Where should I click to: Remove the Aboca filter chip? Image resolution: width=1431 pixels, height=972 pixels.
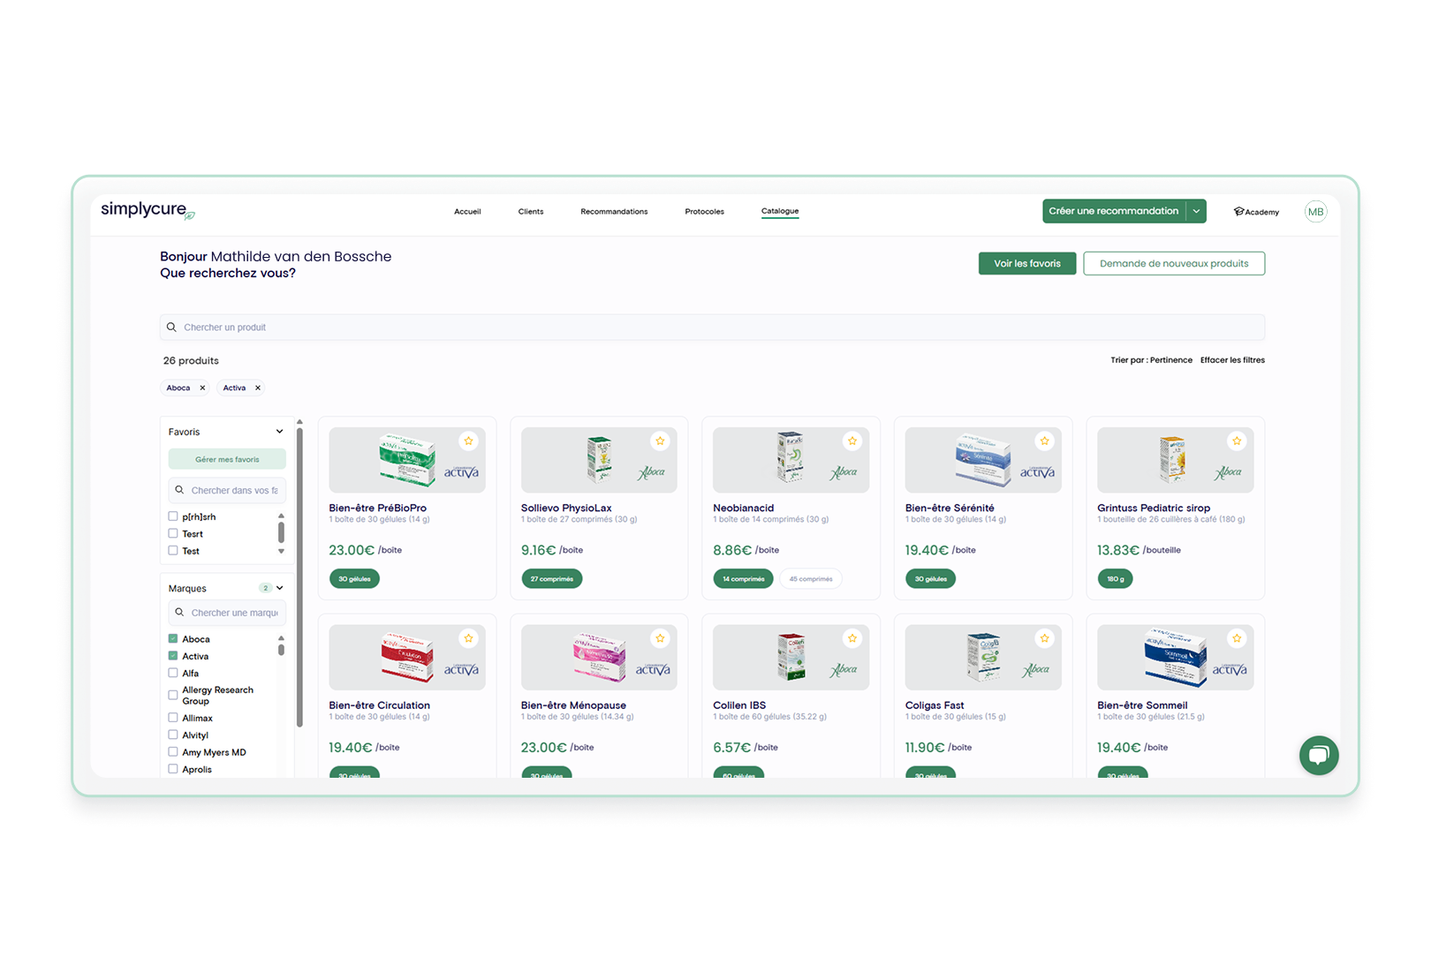[202, 388]
